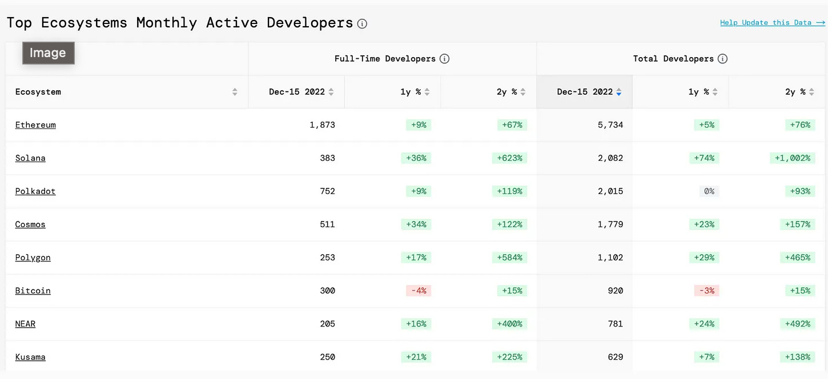The height and width of the screenshot is (379, 829).
Task: Click Polkadot +93% badge
Action: pos(800,191)
